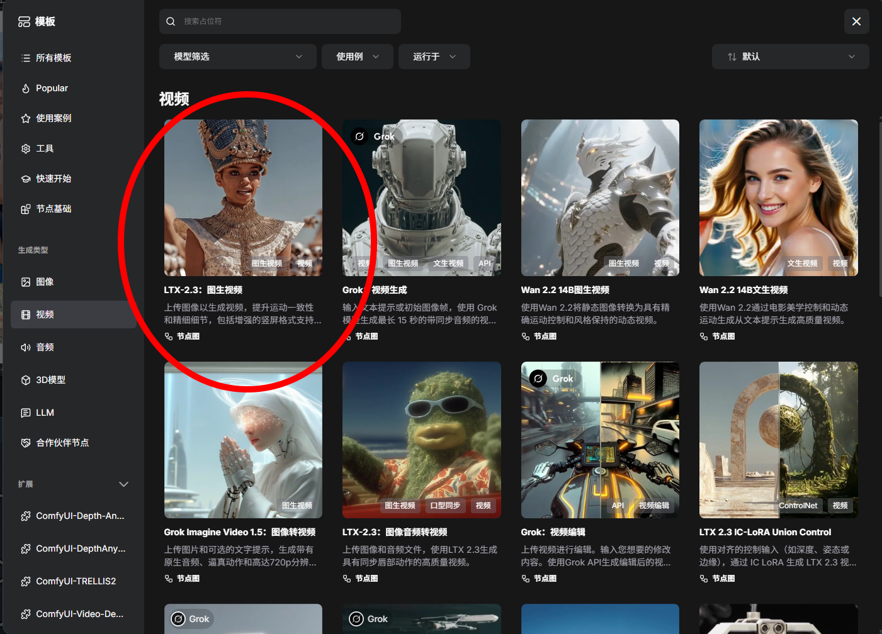Open the 模型筛选 dropdown
The image size is (882, 634).
pyautogui.click(x=238, y=57)
